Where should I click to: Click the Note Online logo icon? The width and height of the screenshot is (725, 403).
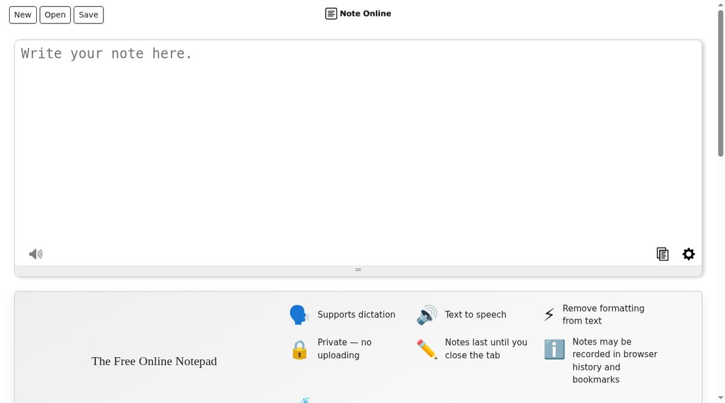(x=331, y=14)
